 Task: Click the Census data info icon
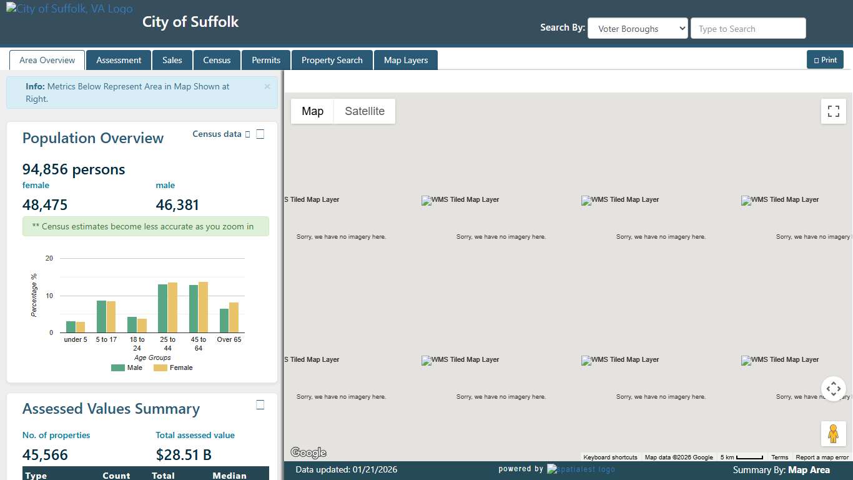[247, 134]
